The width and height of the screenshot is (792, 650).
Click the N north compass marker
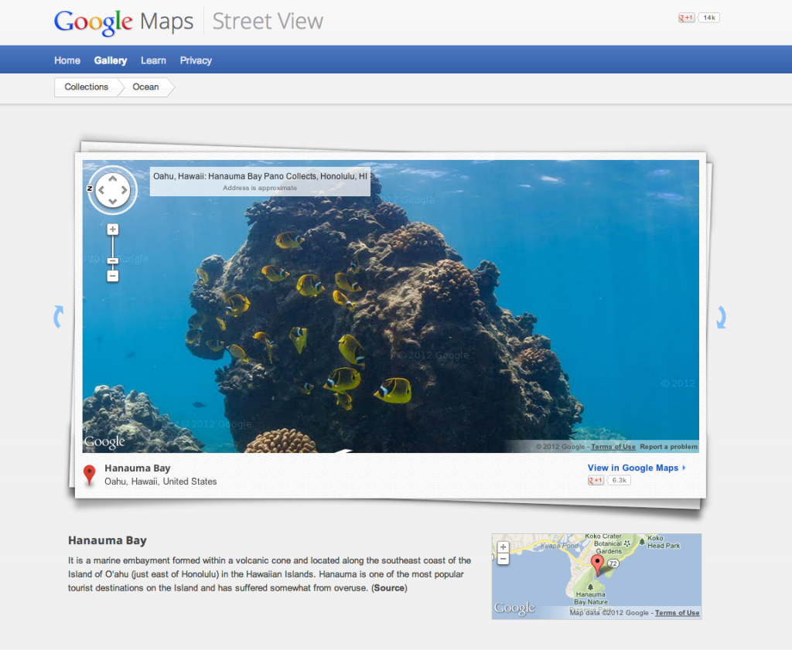(90, 189)
